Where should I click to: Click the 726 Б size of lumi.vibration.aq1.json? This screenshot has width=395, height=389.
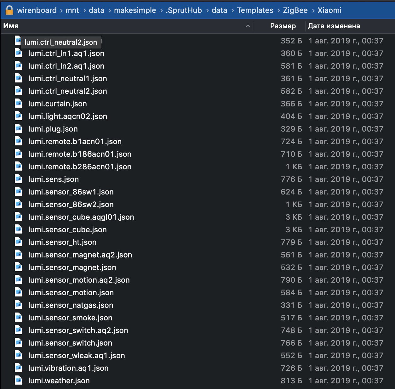[x=291, y=368]
